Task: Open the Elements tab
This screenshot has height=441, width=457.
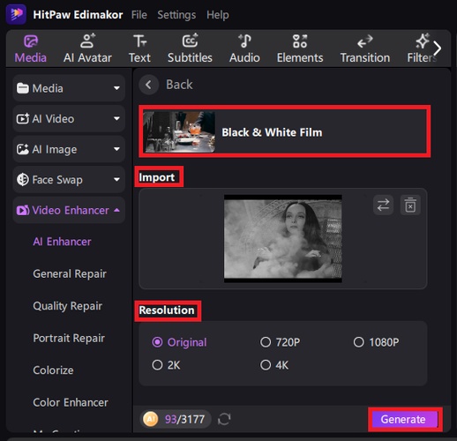Action: pos(300,49)
